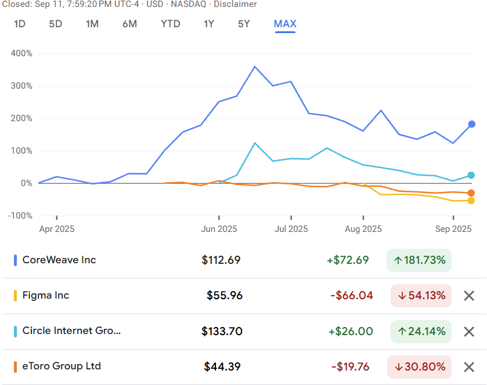
Task: Click the 200% y-axis label
Action: coord(21,118)
